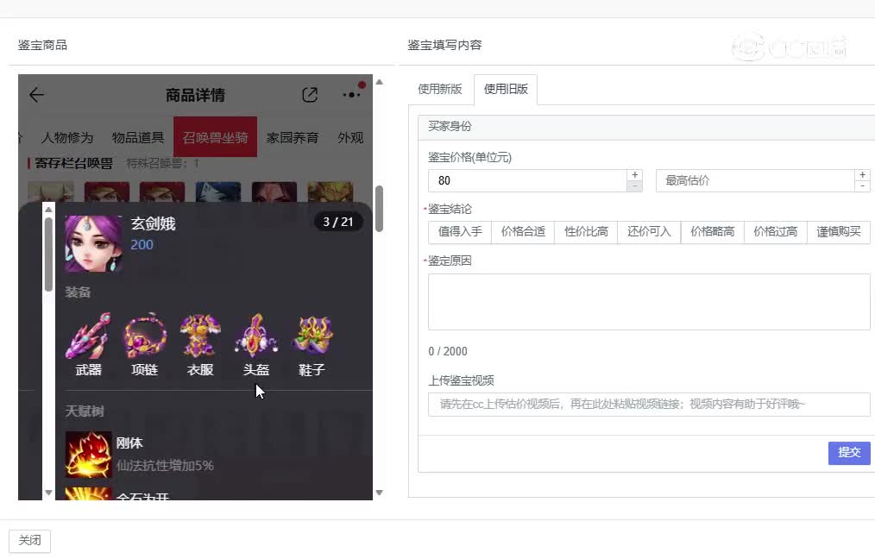Select the 使用旧版 tab
Image resolution: width=875 pixels, height=559 pixels.
point(506,89)
